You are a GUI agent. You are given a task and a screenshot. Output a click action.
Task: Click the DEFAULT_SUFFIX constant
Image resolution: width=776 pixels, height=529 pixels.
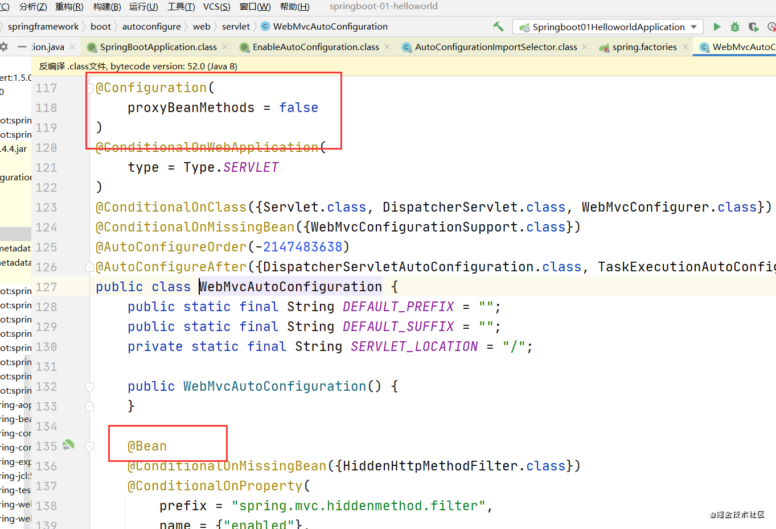(399, 327)
